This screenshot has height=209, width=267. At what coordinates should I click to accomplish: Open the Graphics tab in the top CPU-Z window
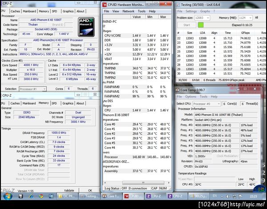point(68,11)
